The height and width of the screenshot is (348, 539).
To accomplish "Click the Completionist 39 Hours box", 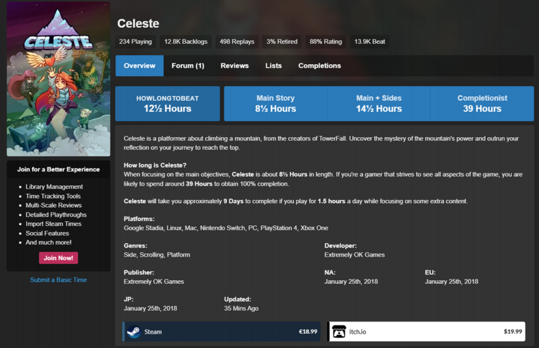I will point(482,103).
